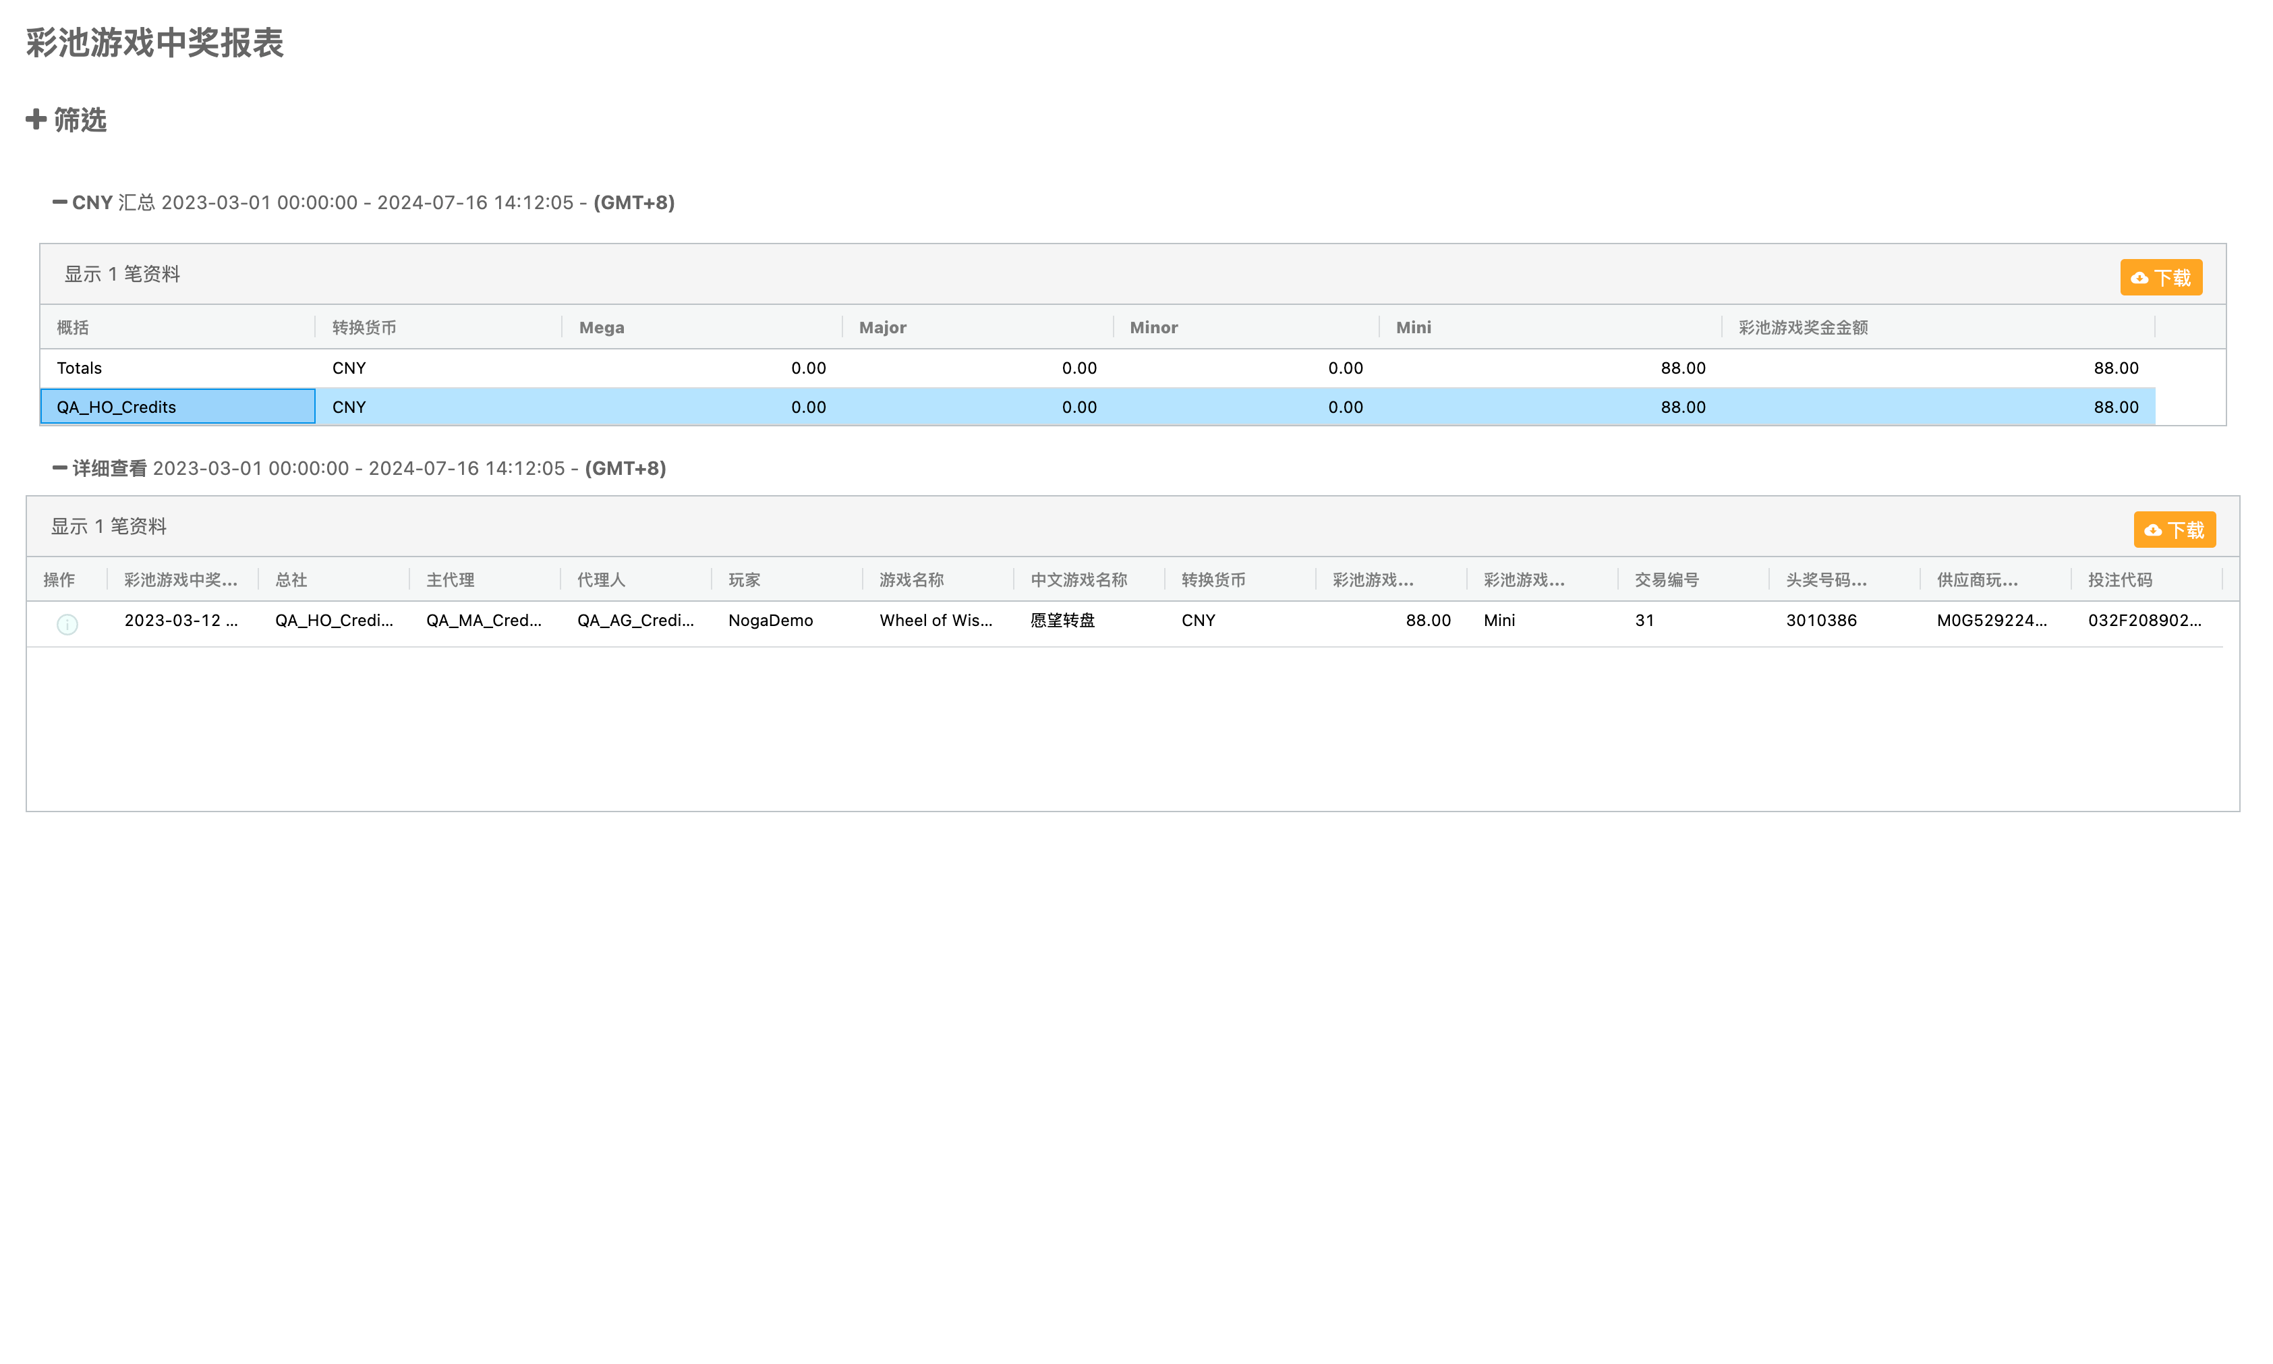Select the Totals row
Image resolution: width=2273 pixels, height=1364 pixels.
coord(80,368)
